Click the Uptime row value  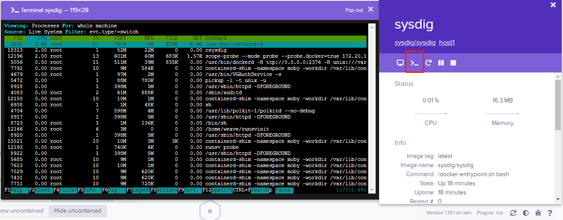452,193
